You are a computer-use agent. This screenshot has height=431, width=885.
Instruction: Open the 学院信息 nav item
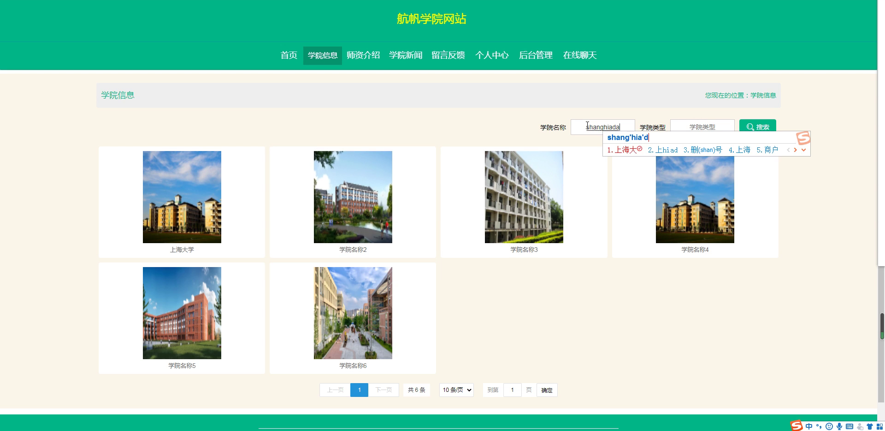tap(323, 55)
